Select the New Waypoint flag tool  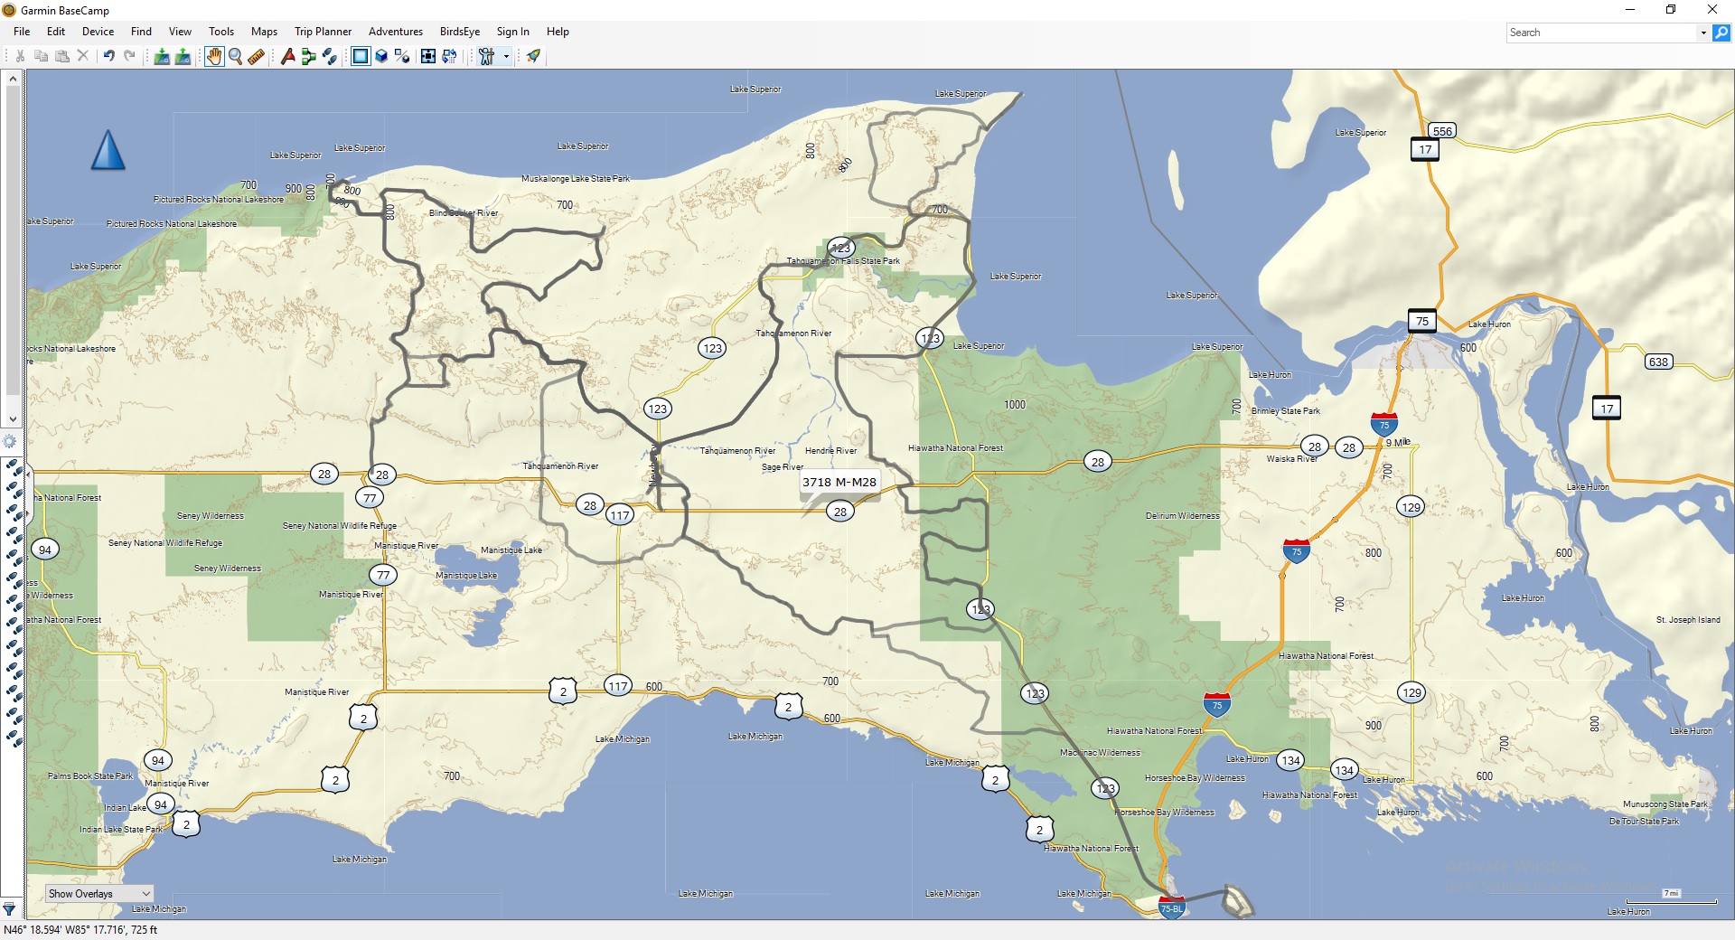click(287, 56)
